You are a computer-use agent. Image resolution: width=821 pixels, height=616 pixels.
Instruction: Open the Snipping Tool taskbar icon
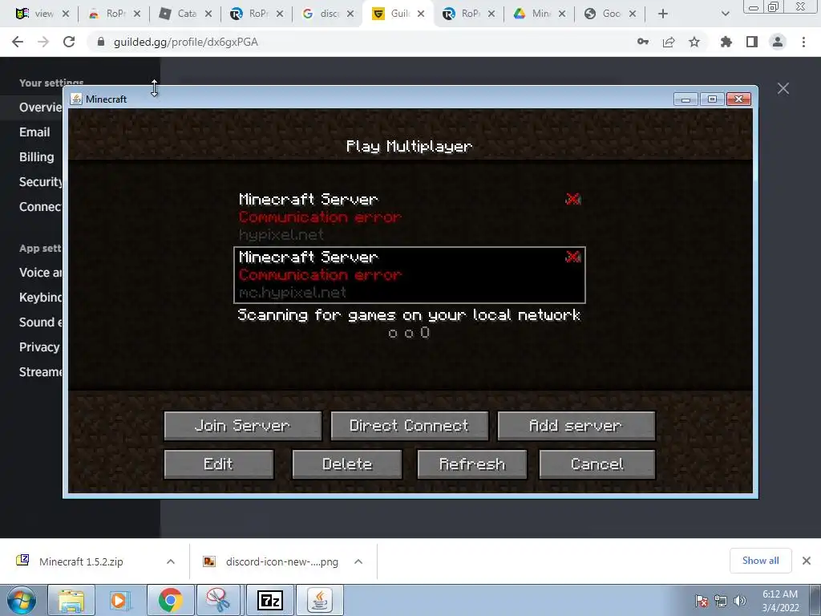(218, 600)
